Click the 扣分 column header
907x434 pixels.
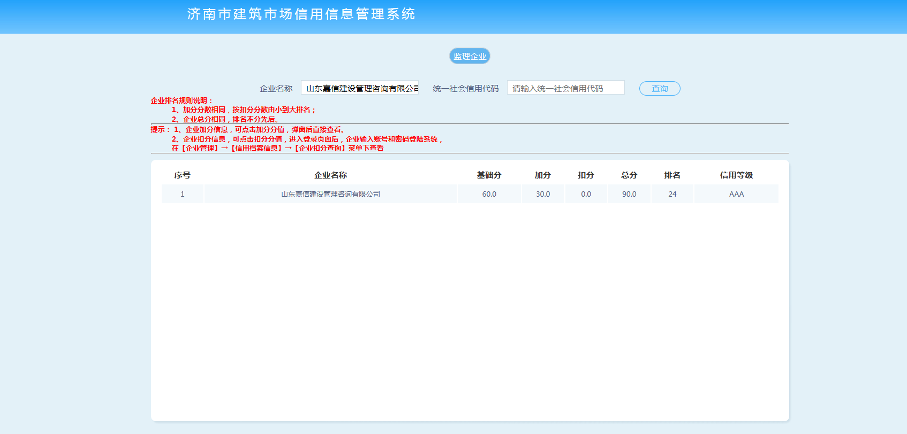[x=586, y=175]
